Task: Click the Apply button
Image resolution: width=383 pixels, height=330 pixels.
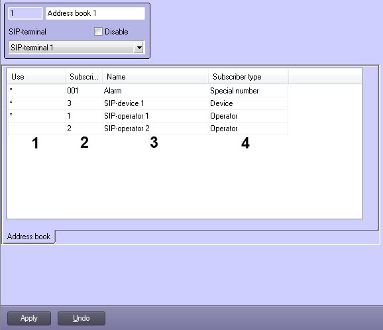Action: click(29, 318)
